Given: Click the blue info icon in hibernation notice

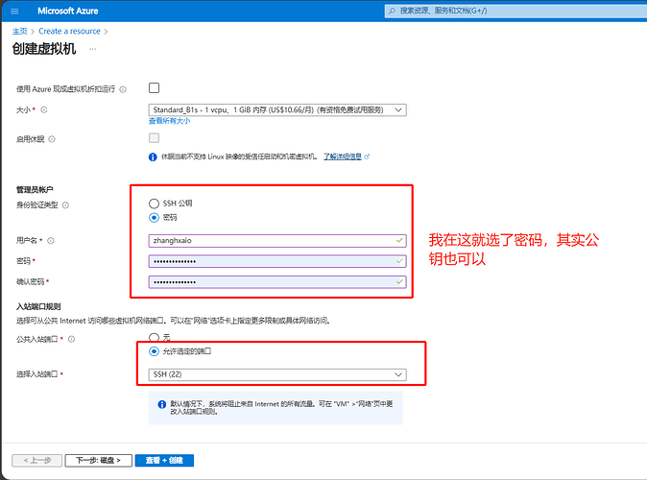Looking at the screenshot, I should (x=153, y=156).
